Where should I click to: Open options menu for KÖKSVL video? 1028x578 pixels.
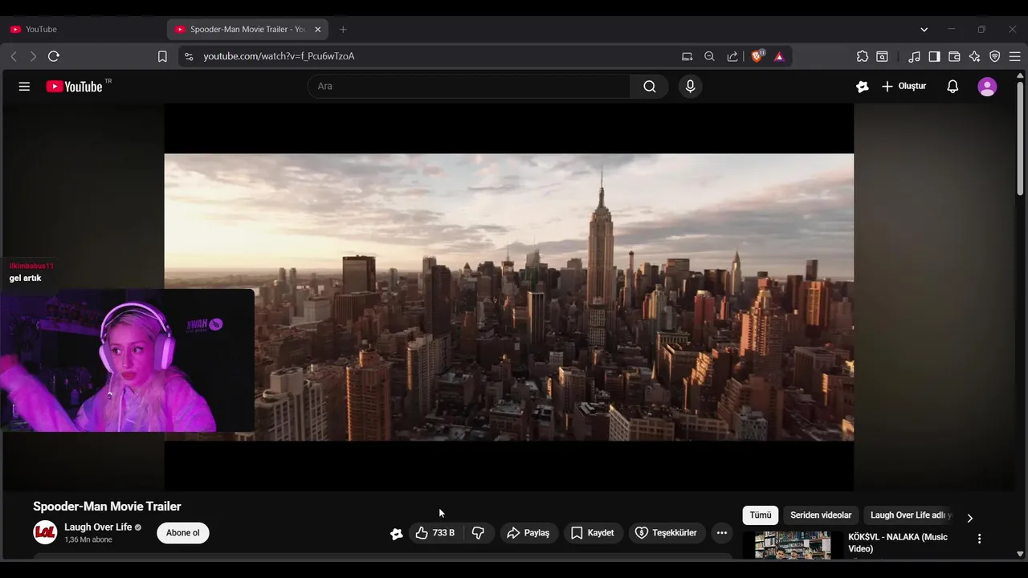pyautogui.click(x=979, y=539)
